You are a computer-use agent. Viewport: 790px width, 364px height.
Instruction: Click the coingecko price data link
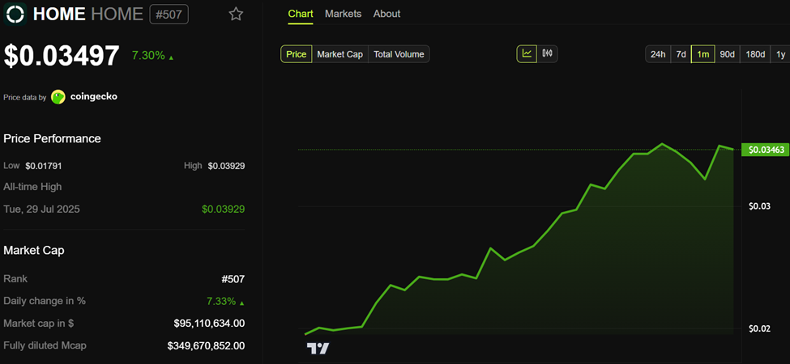click(92, 96)
